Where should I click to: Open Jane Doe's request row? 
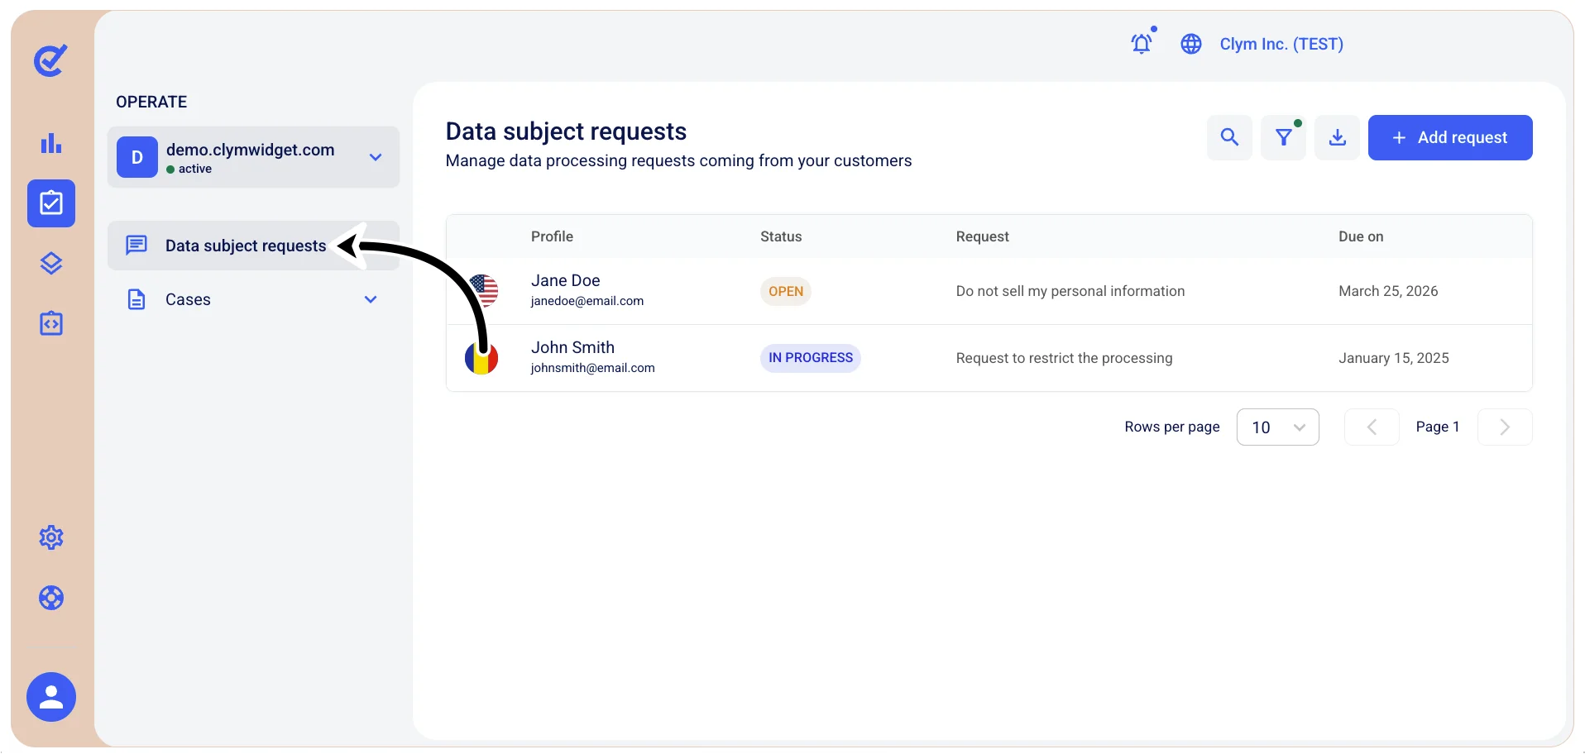point(989,291)
